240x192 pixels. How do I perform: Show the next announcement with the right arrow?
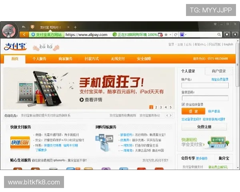pos(171,115)
